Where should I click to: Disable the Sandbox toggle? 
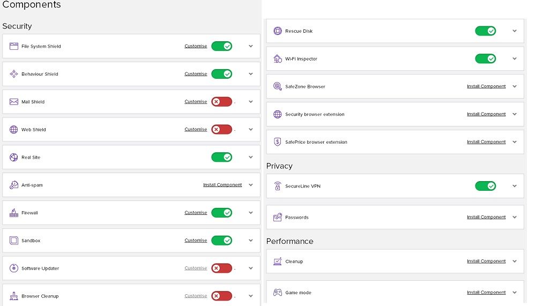pyautogui.click(x=222, y=241)
